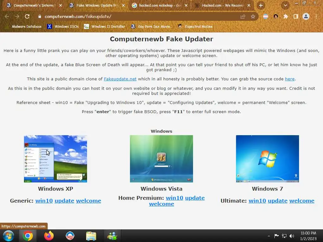
Task: Reload the current page
Action: point(27,16)
